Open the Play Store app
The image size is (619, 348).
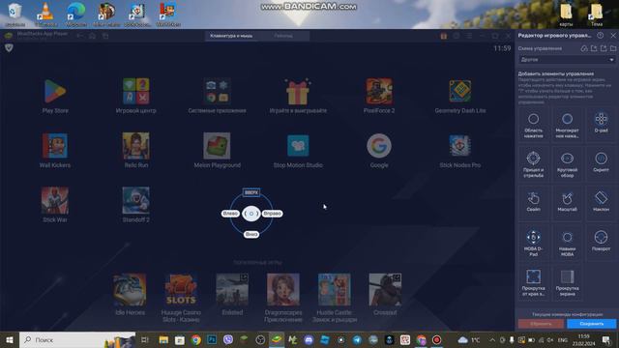pos(55,96)
